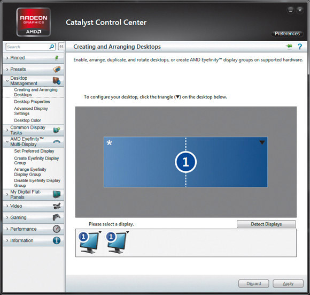Open help via question mark icon
The width and height of the screenshot is (310, 295).
click(x=300, y=47)
